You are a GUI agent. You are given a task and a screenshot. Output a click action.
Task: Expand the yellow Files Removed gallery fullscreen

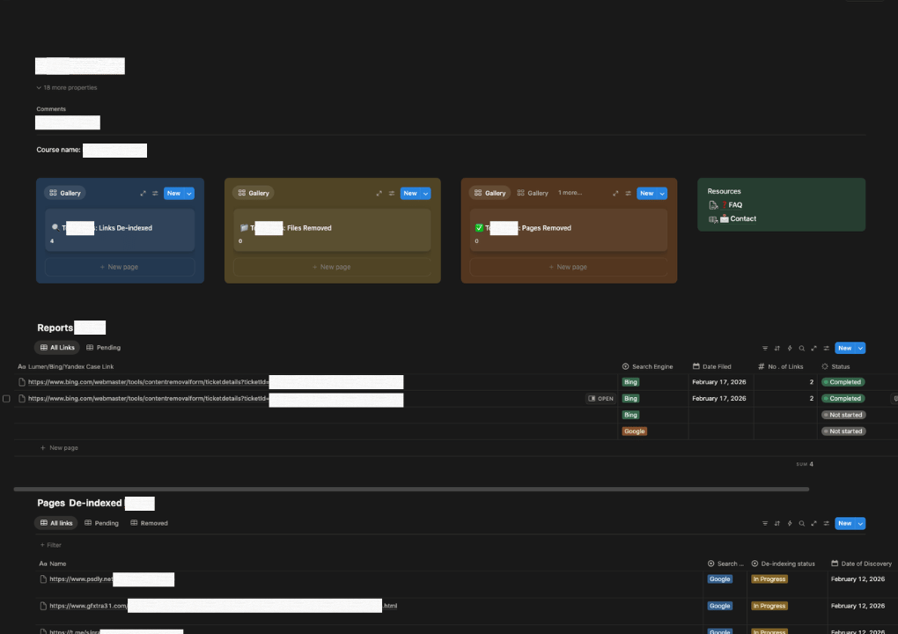[x=379, y=194]
